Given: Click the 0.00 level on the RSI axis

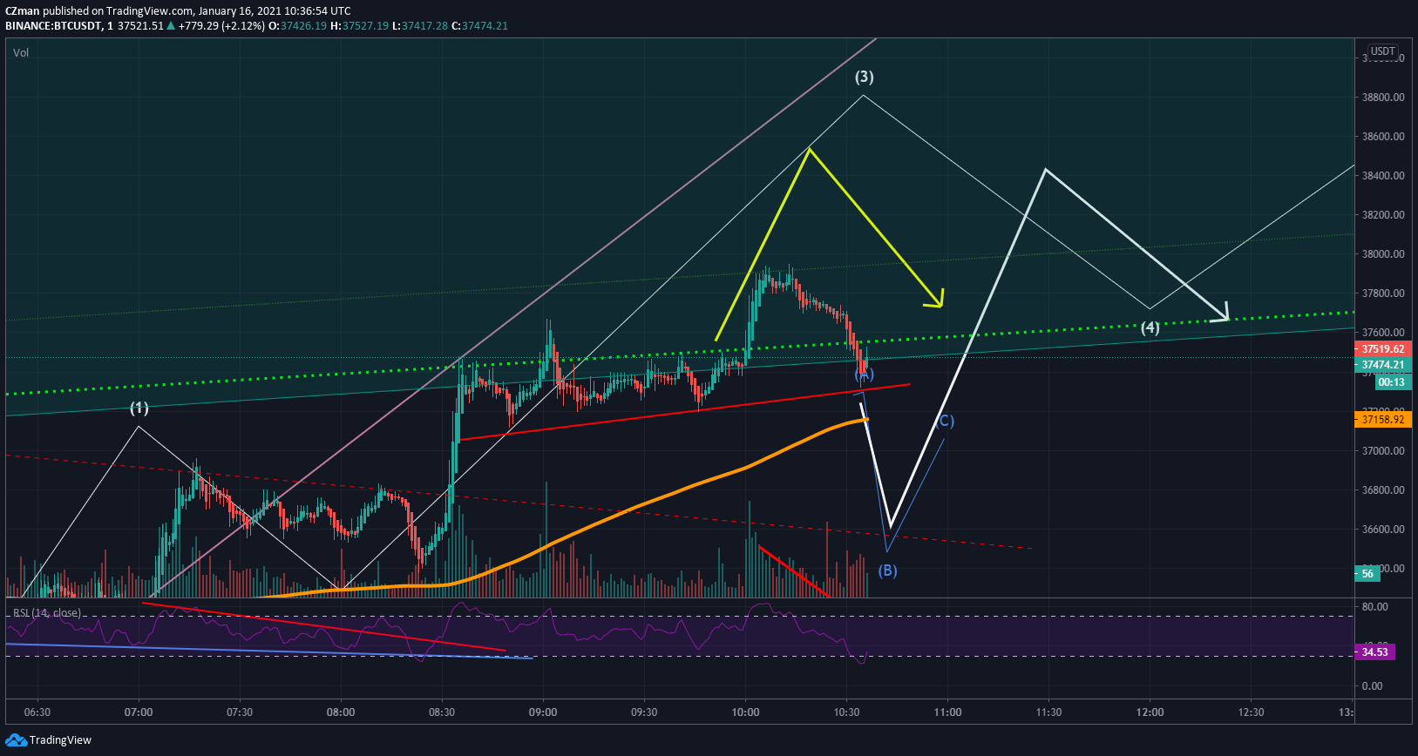Looking at the screenshot, I should point(1372,686).
